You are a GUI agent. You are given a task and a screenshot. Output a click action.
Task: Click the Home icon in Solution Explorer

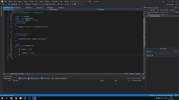coord(152,10)
